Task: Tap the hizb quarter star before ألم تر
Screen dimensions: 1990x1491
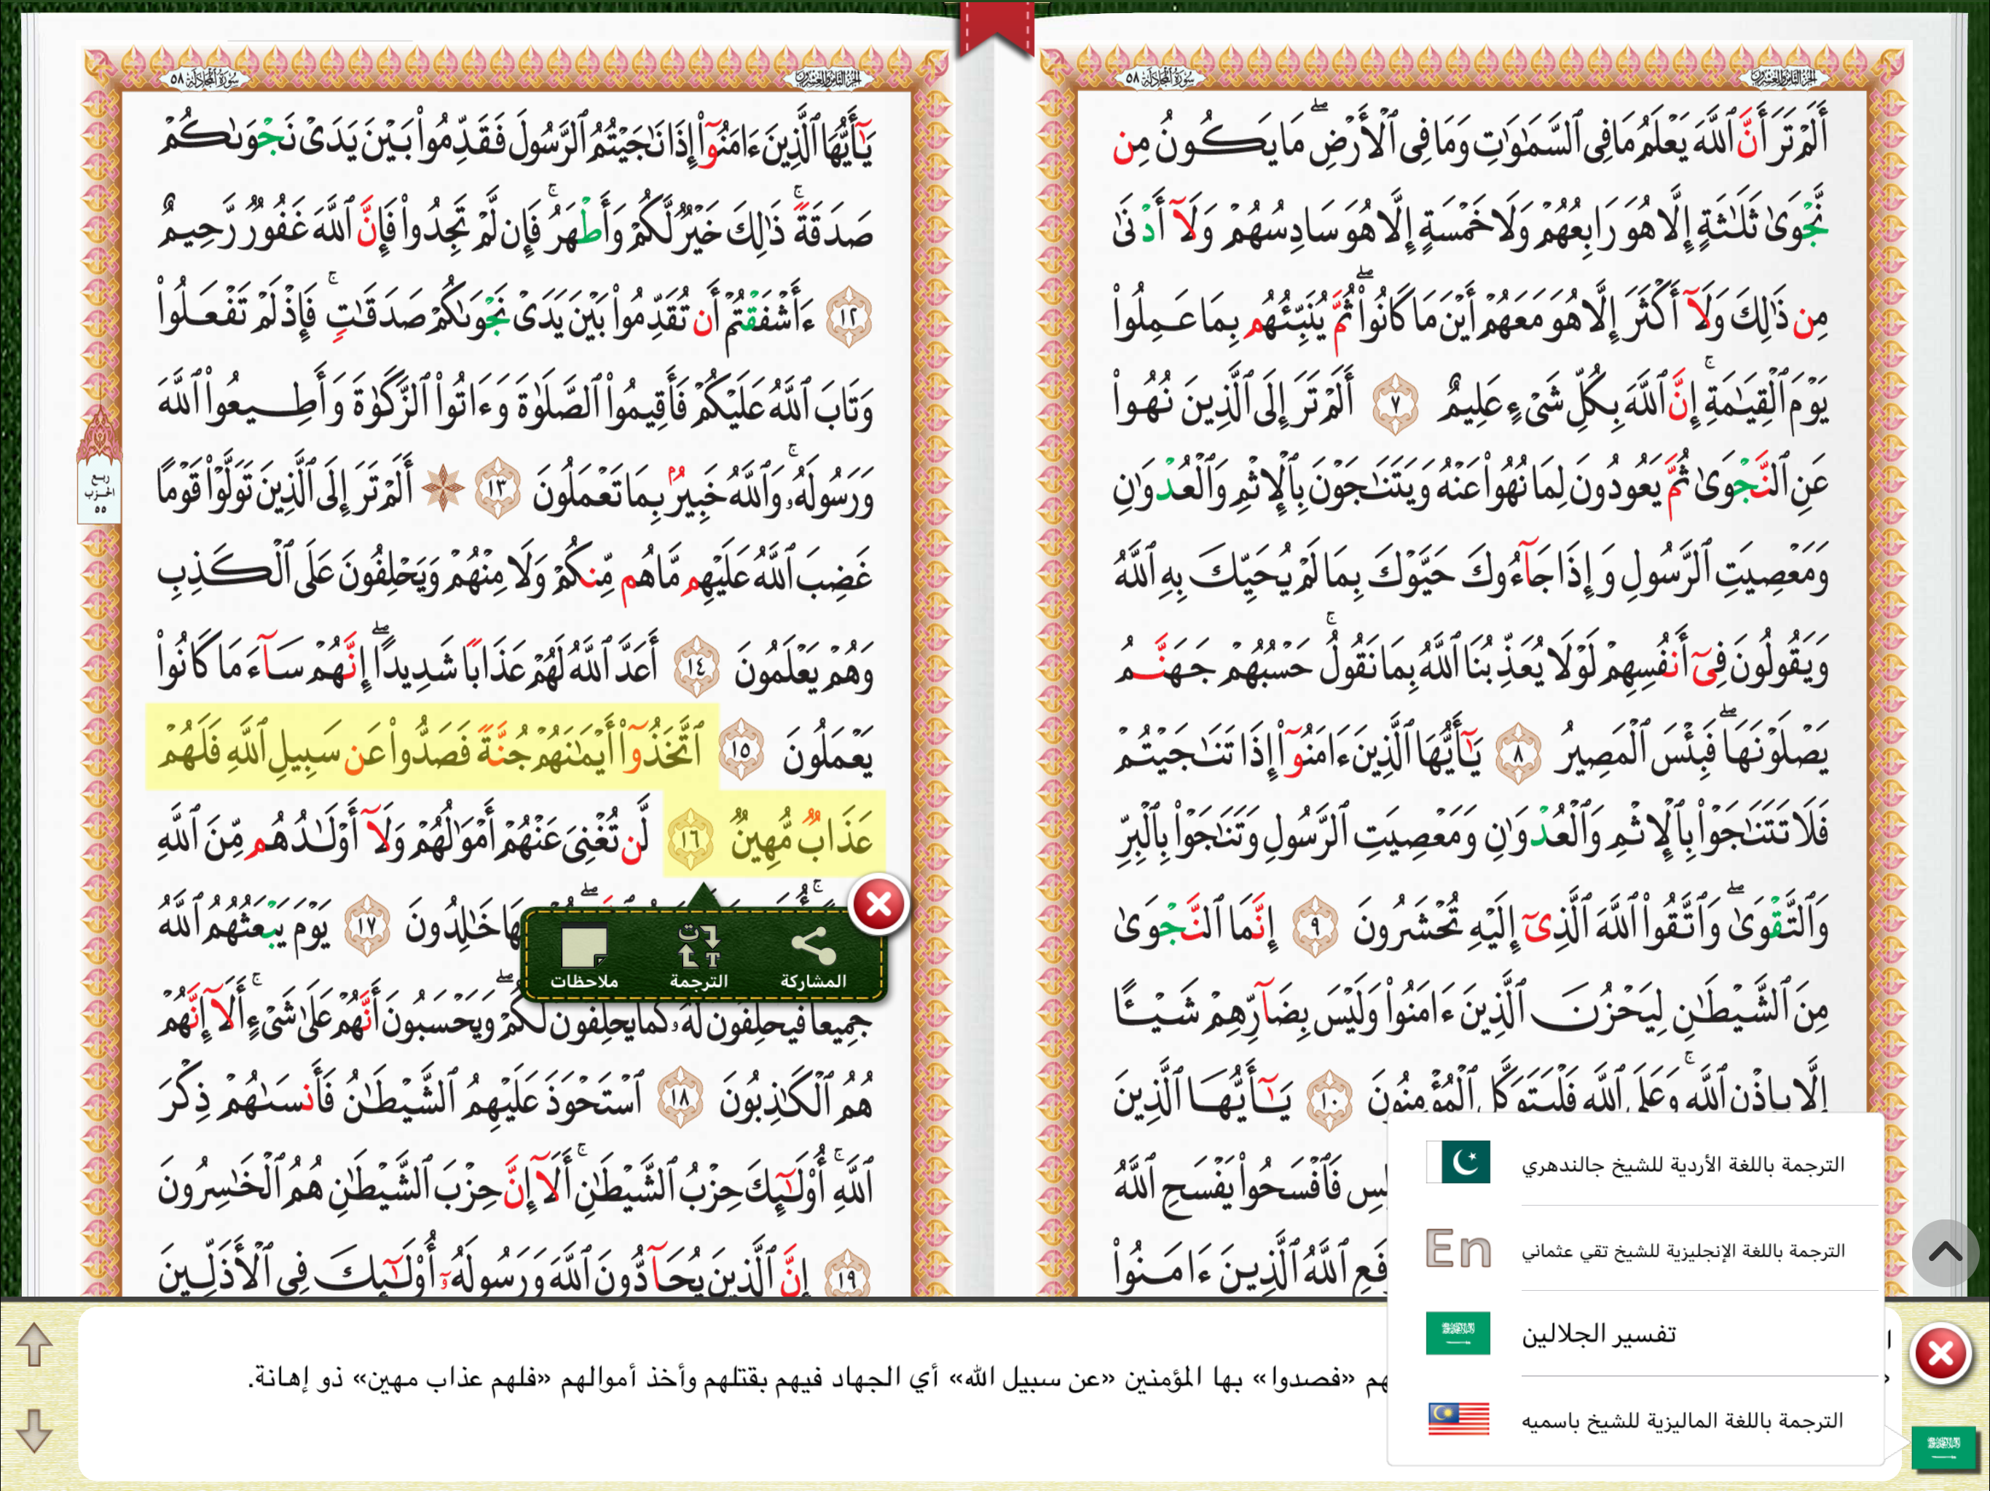Action: click(x=444, y=489)
